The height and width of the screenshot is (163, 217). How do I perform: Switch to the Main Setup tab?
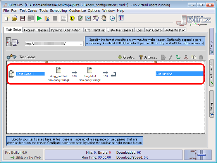(x=13, y=29)
